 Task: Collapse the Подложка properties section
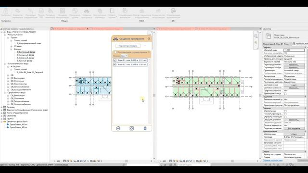click(x=305, y=97)
